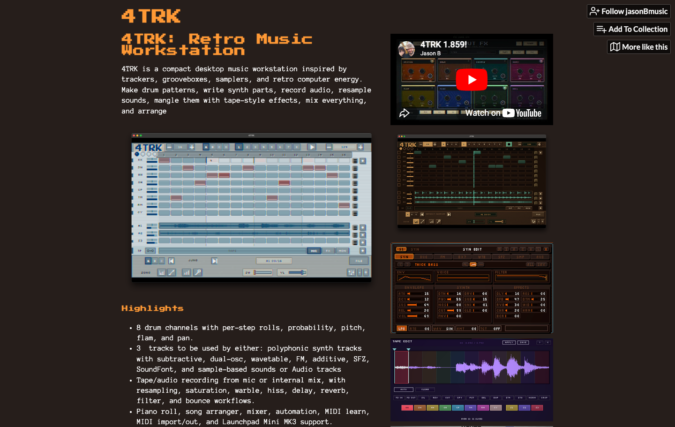Open the 4TRK 1.859! video title link
Viewport: 675px width, 427px height.
(x=443, y=45)
